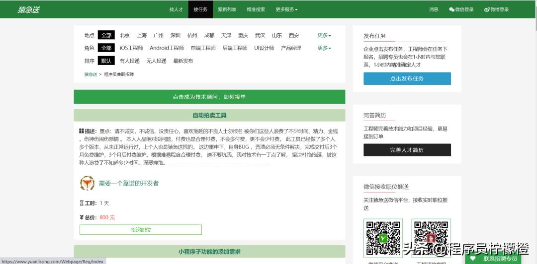Click the 猿急送 breadcrumb link

[x=91, y=74]
